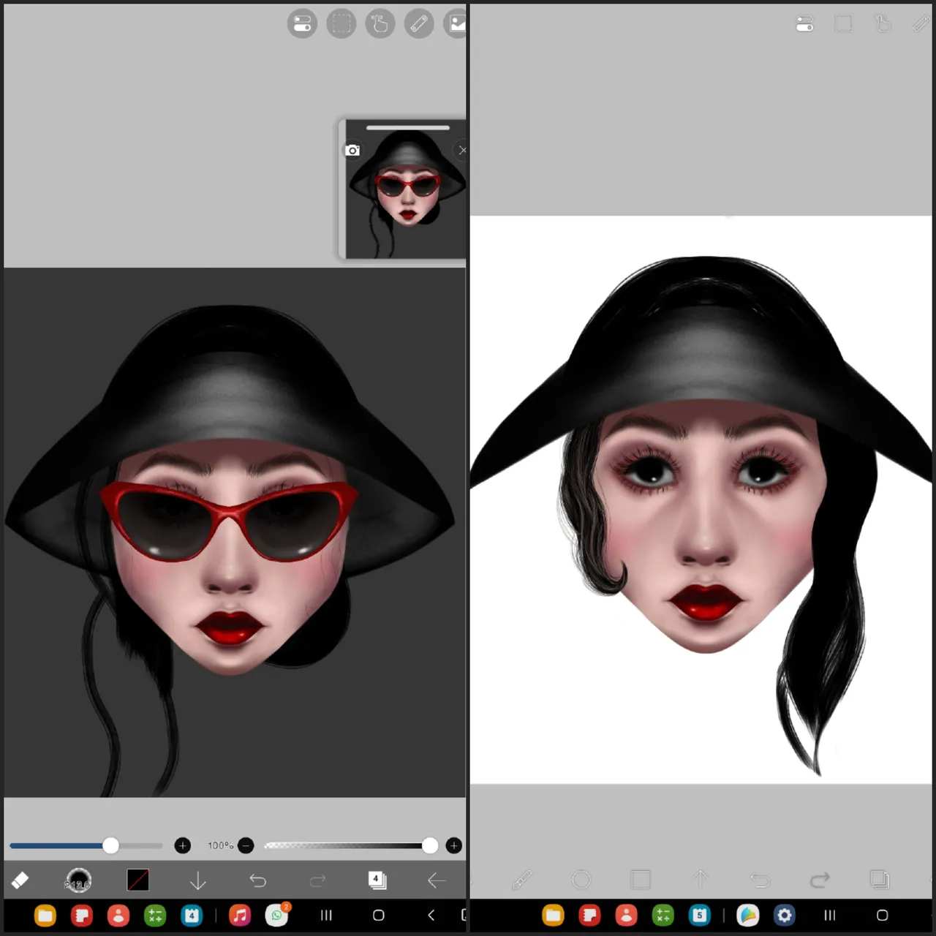936x936 pixels.
Task: Tap home button in left navigation bar
Action: click(379, 915)
